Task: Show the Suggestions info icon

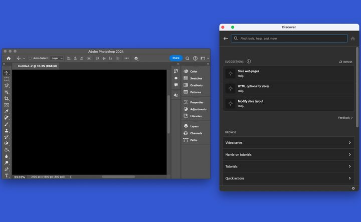Action: 249,62
